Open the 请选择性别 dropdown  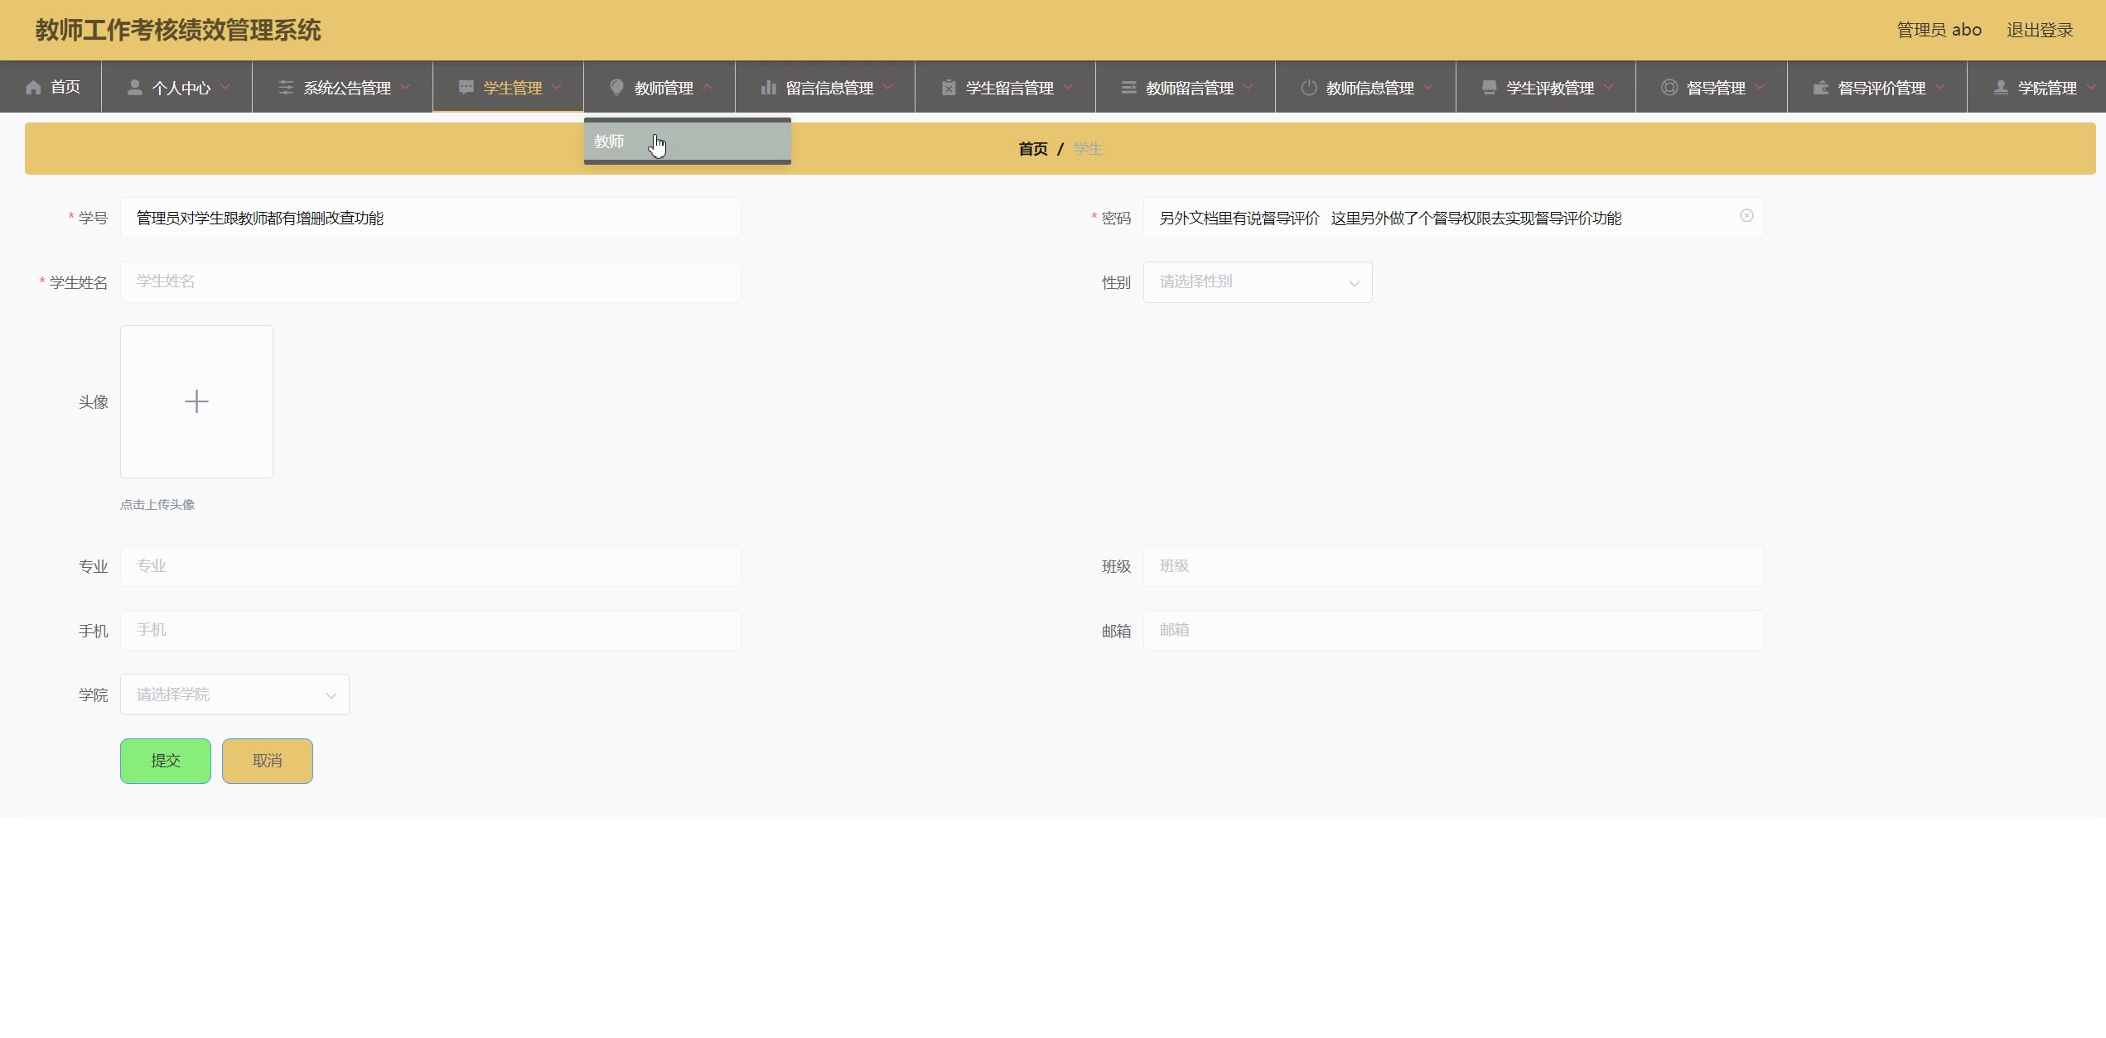point(1258,282)
